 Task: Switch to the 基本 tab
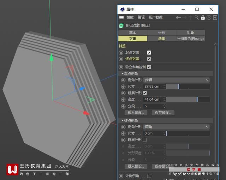pos(133,33)
